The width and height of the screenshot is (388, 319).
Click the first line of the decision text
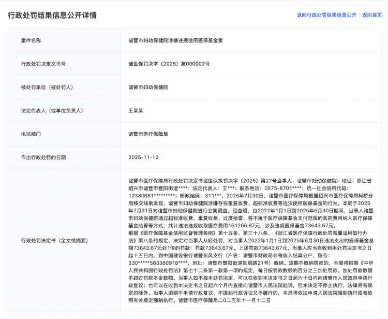pyautogui.click(x=253, y=181)
